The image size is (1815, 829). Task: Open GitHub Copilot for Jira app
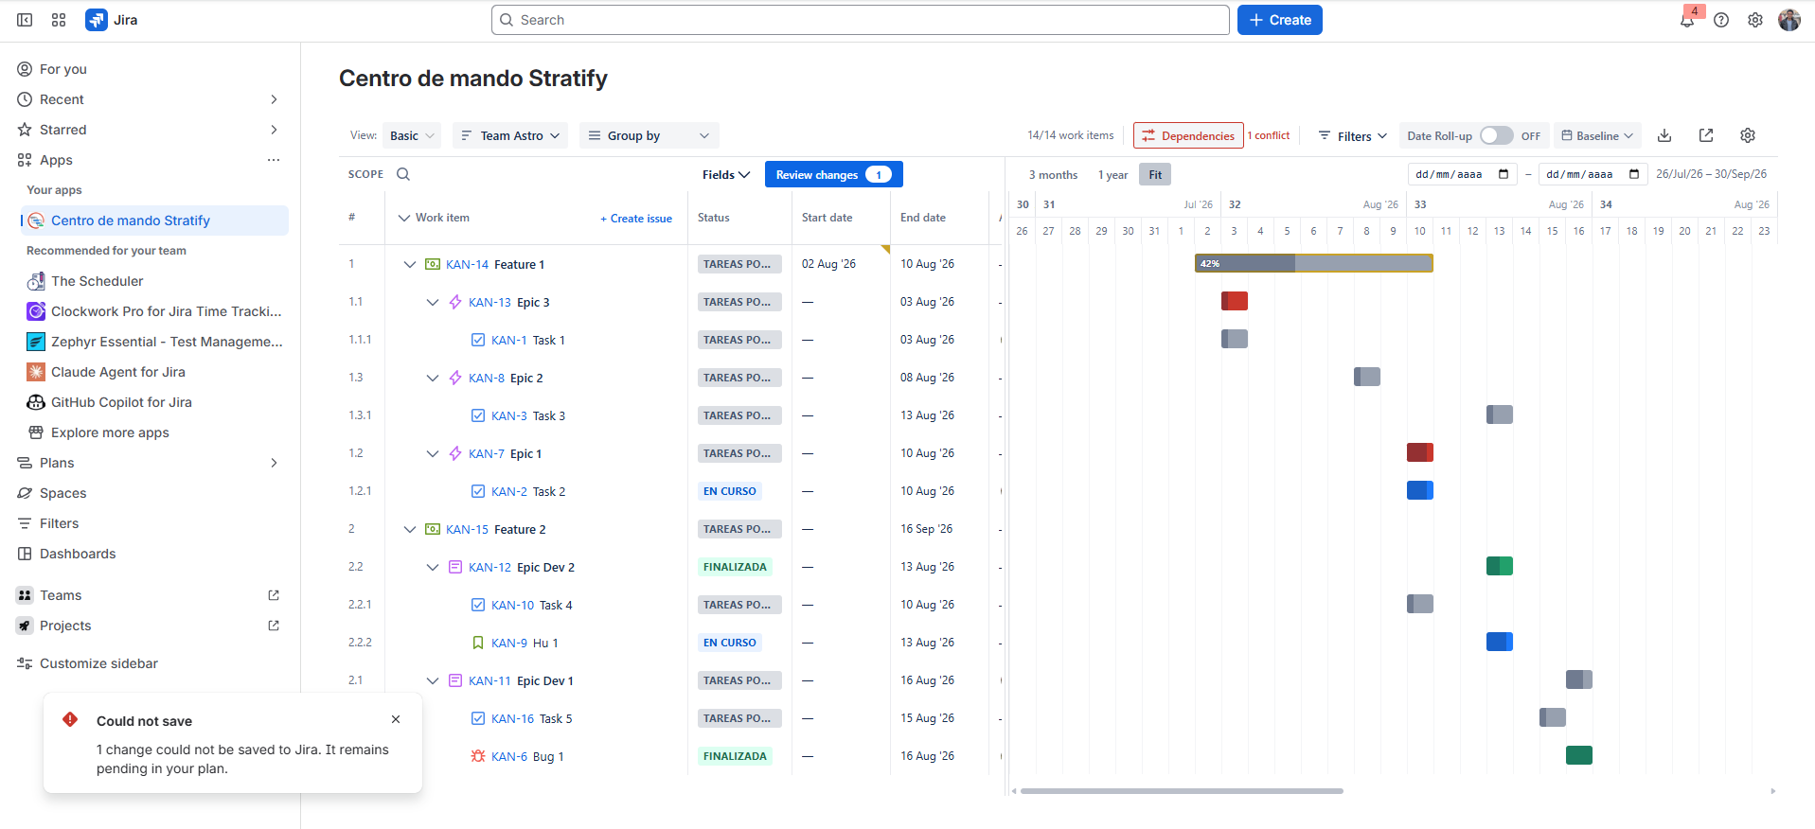coord(121,402)
